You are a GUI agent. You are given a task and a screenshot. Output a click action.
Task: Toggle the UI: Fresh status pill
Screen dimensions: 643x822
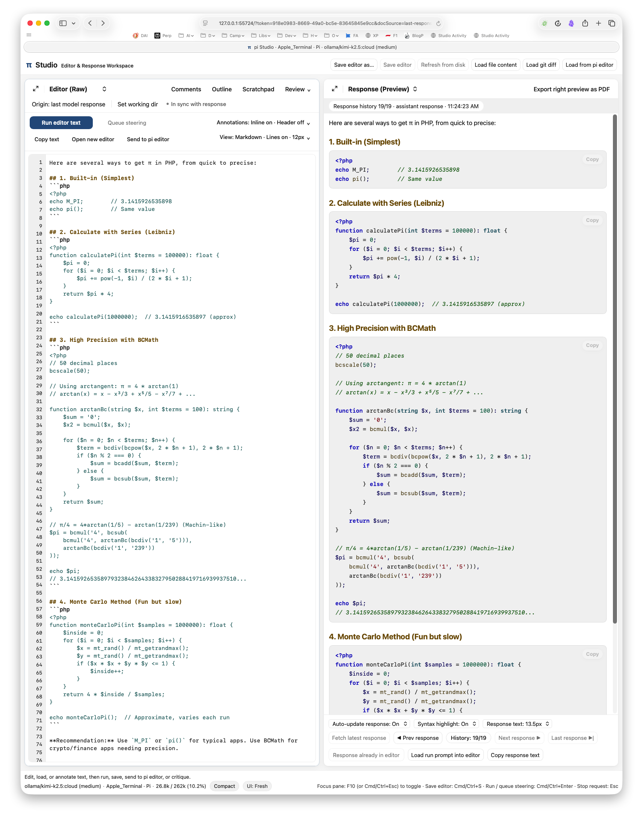click(x=257, y=786)
